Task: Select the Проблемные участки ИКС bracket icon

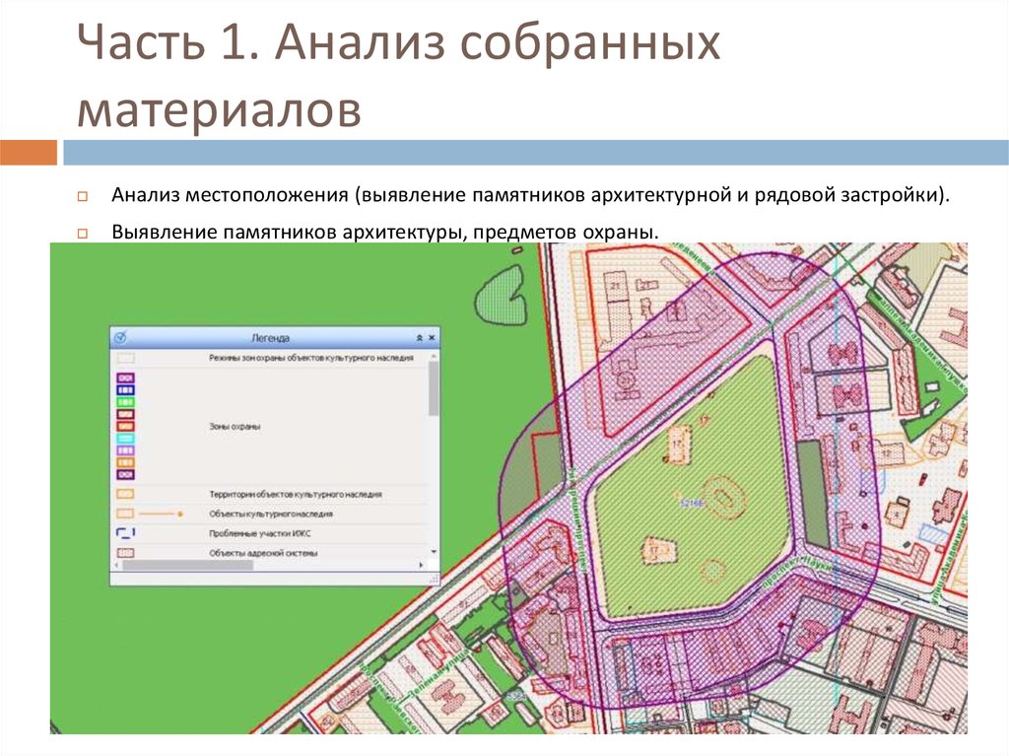Action: (x=126, y=531)
